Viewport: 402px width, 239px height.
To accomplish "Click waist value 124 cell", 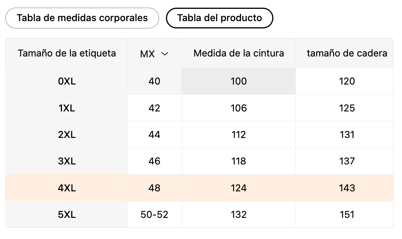I will point(239,188).
